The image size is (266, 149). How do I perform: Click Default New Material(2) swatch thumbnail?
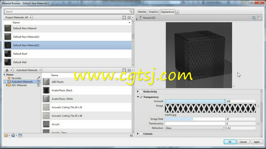click(8, 45)
